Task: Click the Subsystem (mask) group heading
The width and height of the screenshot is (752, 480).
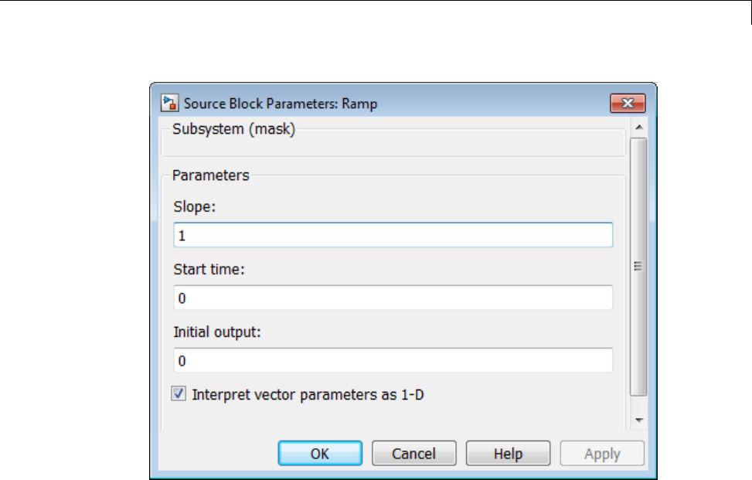Action: click(233, 129)
